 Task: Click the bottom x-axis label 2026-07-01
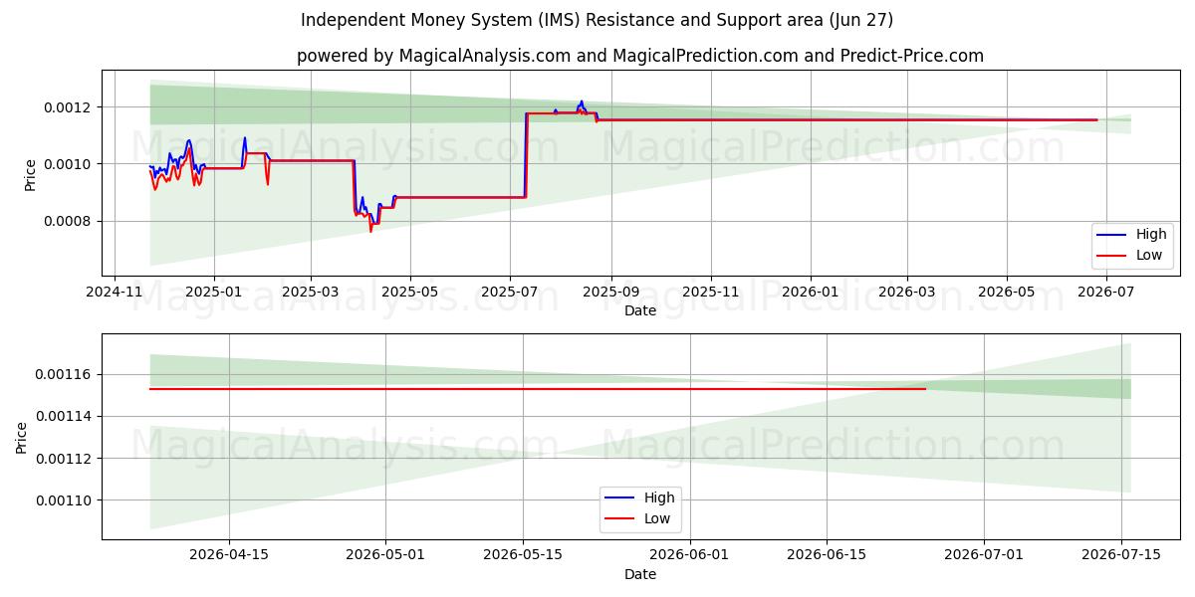click(x=984, y=556)
